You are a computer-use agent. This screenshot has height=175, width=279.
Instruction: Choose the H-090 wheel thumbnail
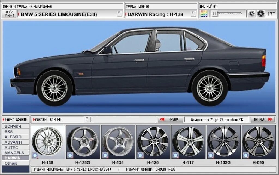259,142
